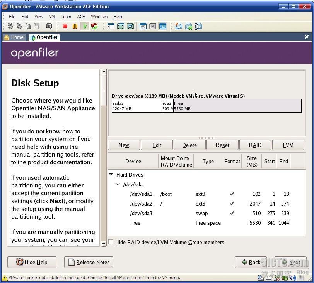Click the New partition button
Image resolution: width=314 pixels, height=283 pixels.
pos(124,145)
